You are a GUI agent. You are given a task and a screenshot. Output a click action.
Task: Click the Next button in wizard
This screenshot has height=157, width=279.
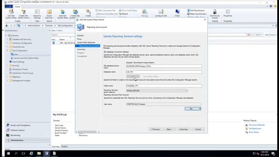[170, 130]
